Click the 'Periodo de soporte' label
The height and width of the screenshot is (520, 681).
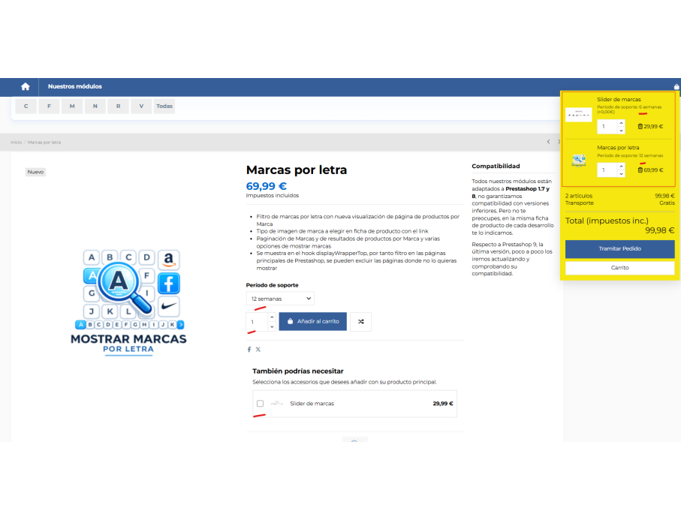[x=273, y=285]
